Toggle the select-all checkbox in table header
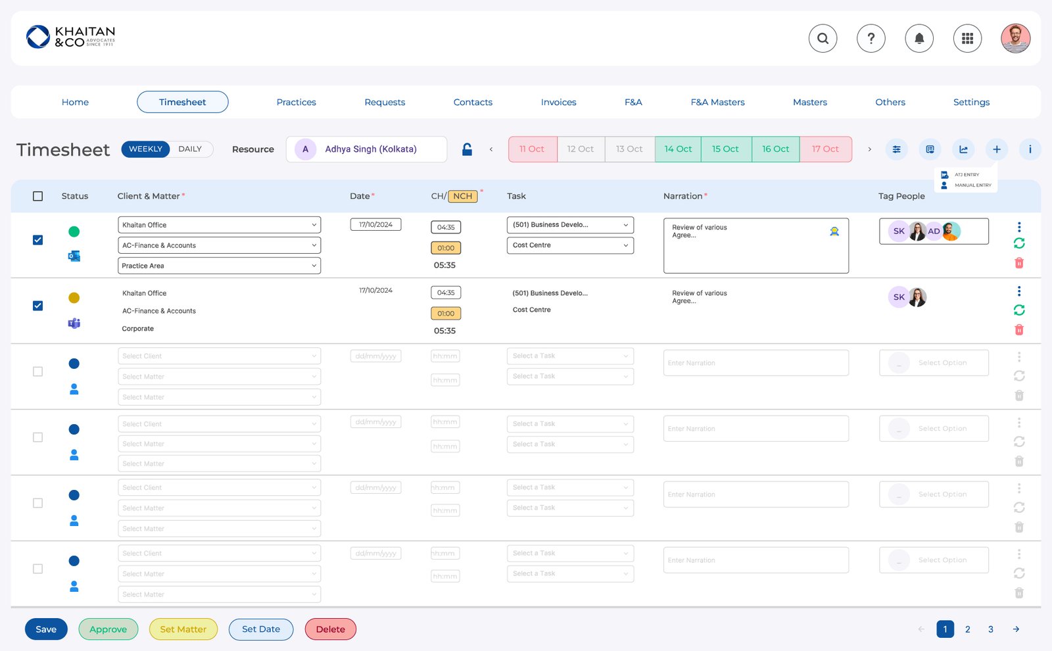 [37, 196]
